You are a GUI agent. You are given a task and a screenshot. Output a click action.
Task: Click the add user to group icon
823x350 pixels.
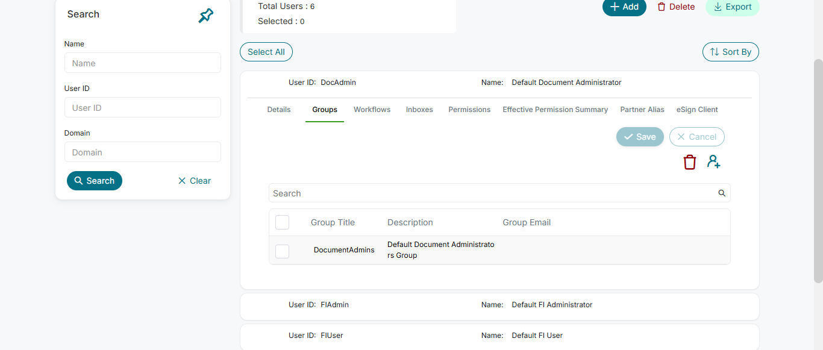pos(714,162)
